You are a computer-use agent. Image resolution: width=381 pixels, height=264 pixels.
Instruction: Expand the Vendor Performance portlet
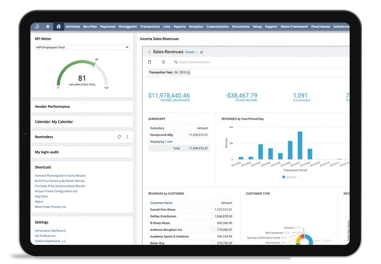[82, 106]
